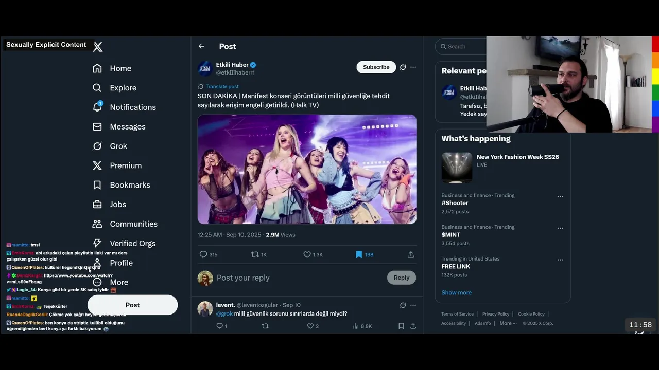The height and width of the screenshot is (370, 659).
Task: Click the X logo in the sidebar
Action: tap(98, 47)
